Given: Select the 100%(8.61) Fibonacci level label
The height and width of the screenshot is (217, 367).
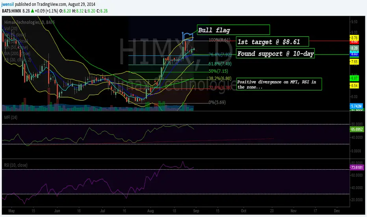Looking at the screenshot, I should pos(219,40).
